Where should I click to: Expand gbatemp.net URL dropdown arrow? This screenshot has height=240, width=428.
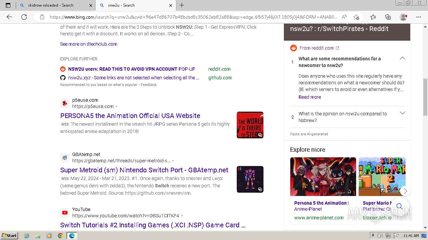pos(173,161)
